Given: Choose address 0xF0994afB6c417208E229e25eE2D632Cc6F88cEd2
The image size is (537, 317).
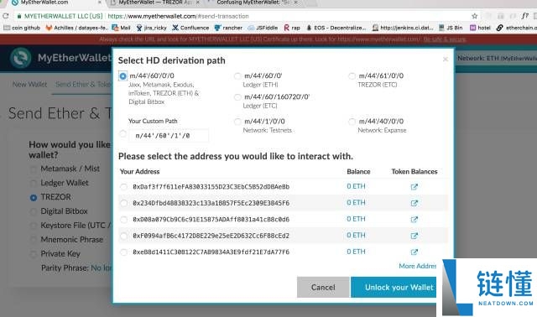Looking at the screenshot, I should coord(123,236).
